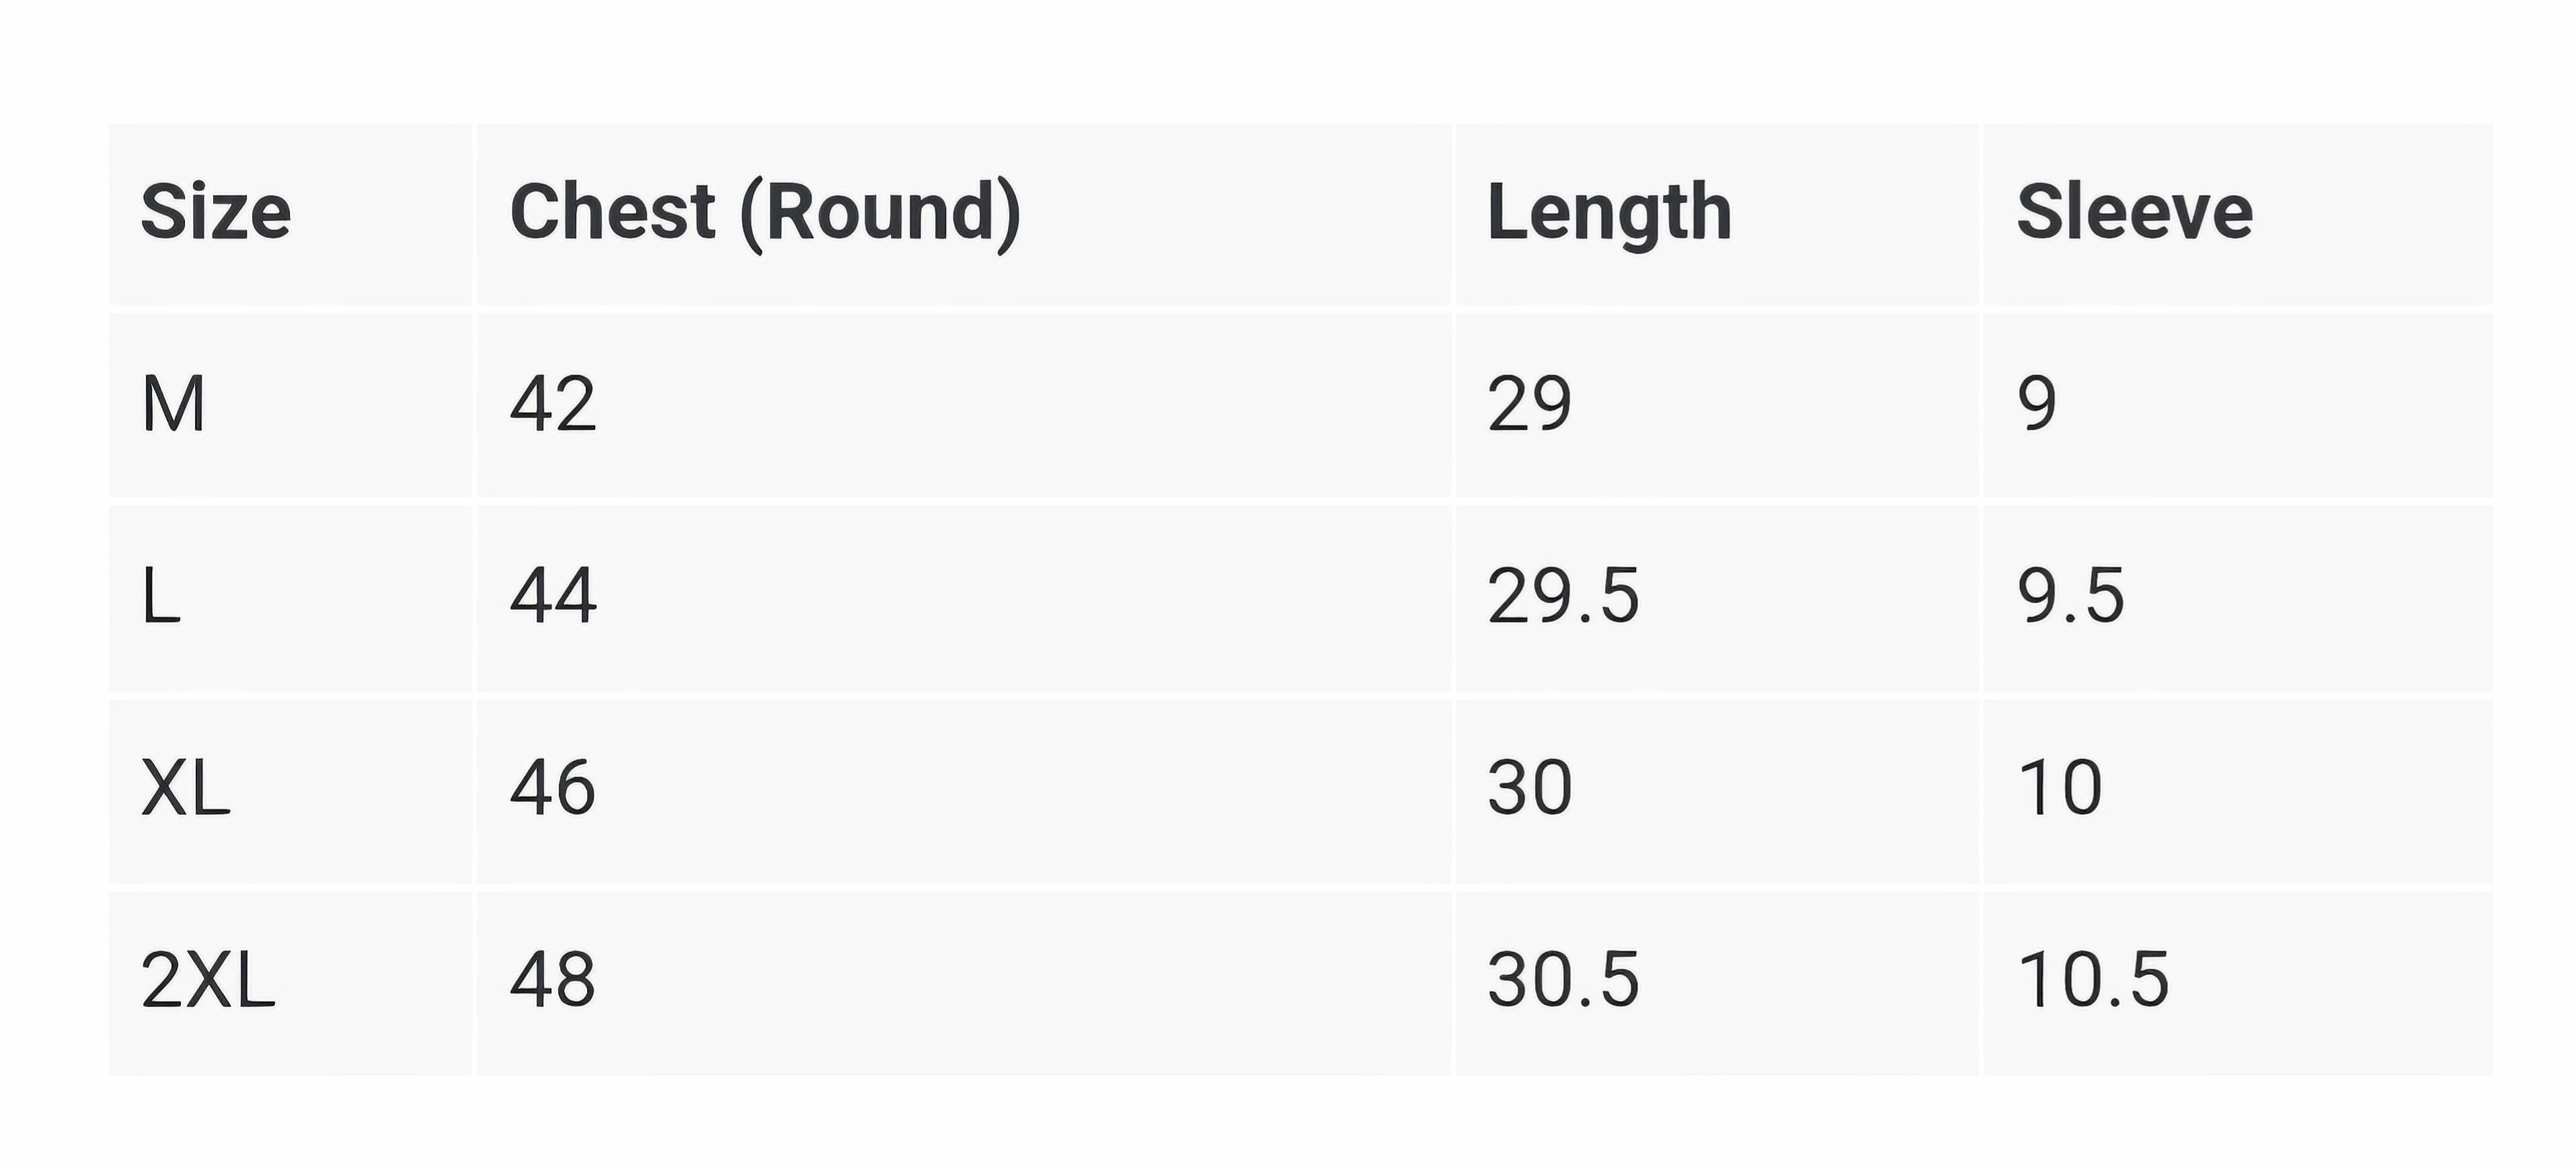Click the Size column header
The height and width of the screenshot is (1165, 2576).
(x=216, y=212)
